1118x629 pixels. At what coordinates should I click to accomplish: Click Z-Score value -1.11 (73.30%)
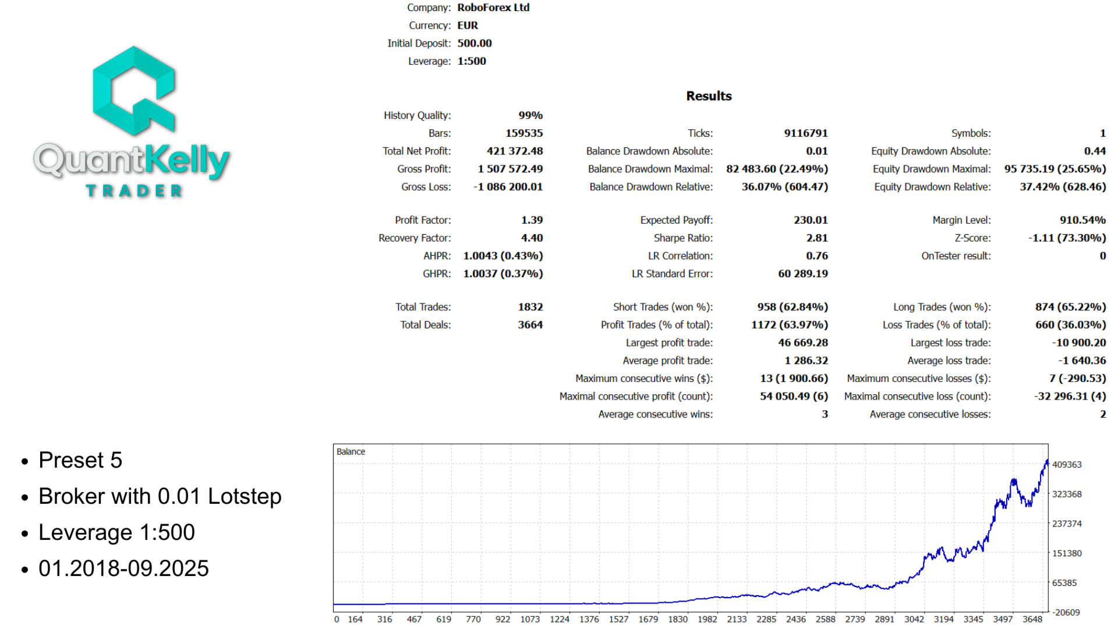(x=1067, y=238)
